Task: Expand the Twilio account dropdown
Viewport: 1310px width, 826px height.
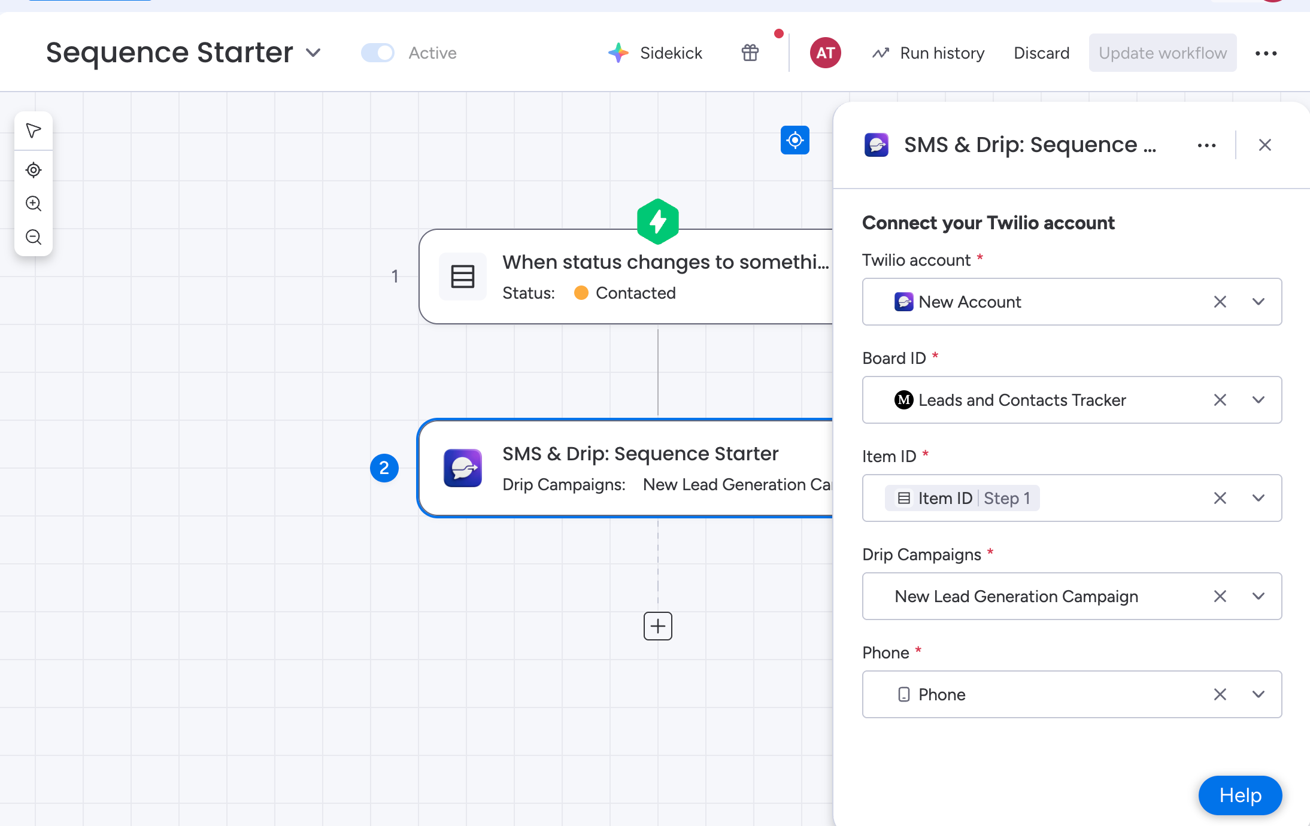Action: (1259, 302)
